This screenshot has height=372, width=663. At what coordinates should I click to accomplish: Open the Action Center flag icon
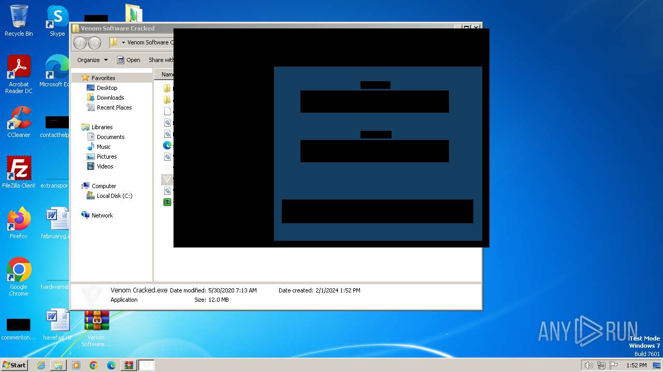614,365
